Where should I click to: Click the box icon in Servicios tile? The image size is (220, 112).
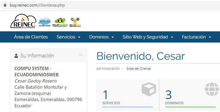click(149, 89)
